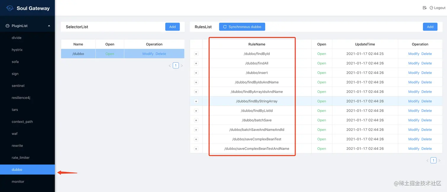The height and width of the screenshot is (192, 447).
Task: Collapse the PluginList menu chevron
Action: (49, 26)
